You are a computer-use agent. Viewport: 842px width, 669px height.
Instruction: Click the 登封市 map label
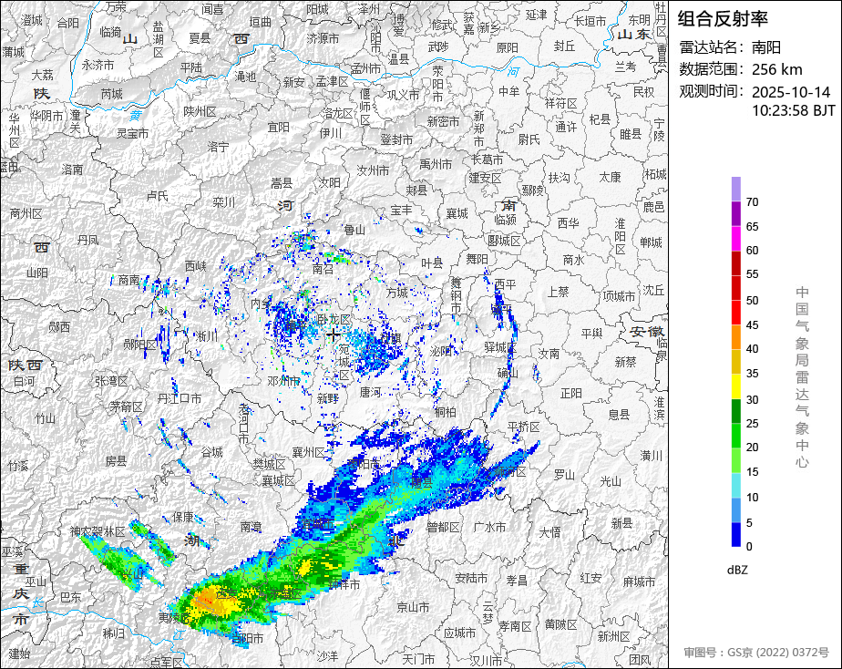pos(396,139)
